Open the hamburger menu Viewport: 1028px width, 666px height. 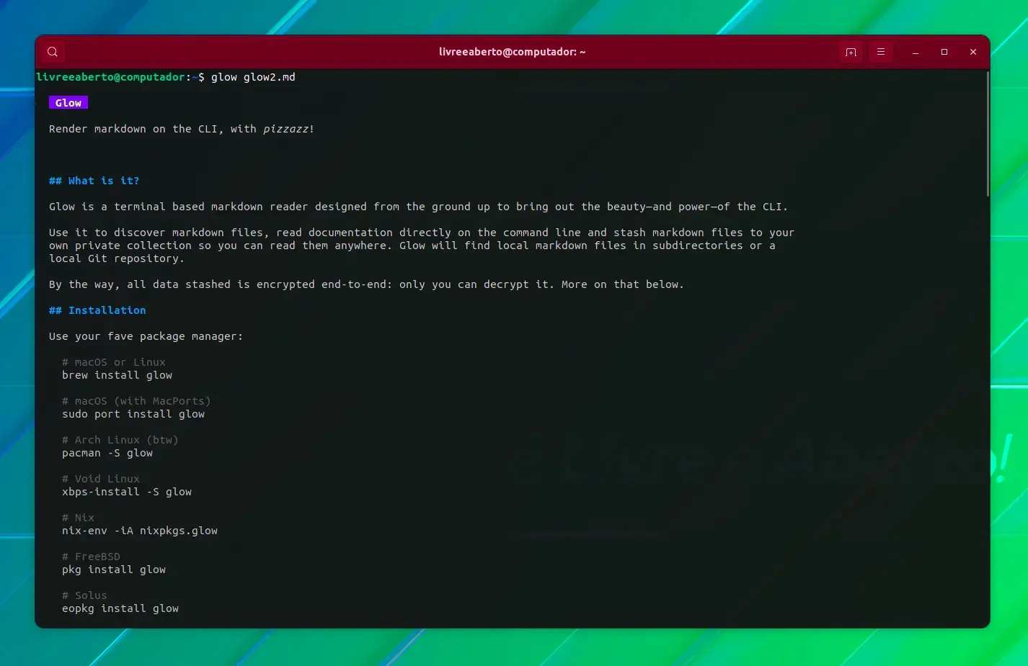(880, 52)
